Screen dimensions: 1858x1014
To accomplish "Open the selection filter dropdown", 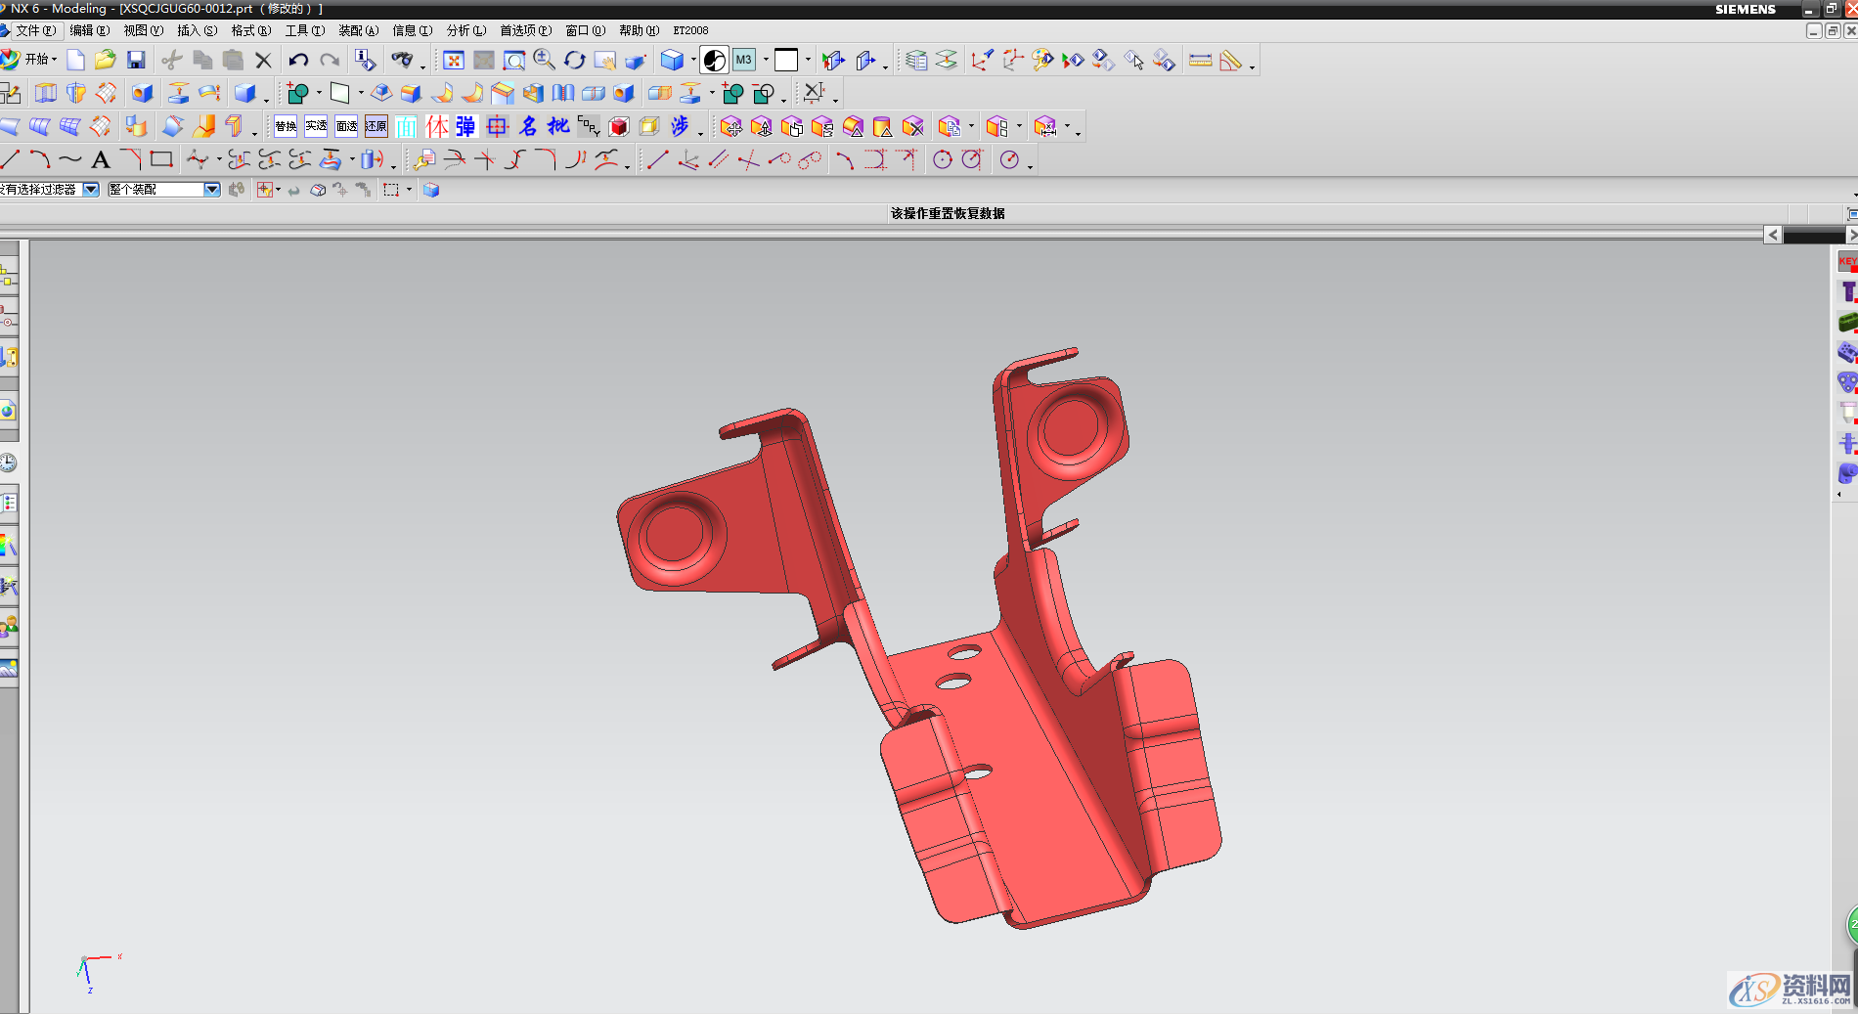I will [x=91, y=190].
